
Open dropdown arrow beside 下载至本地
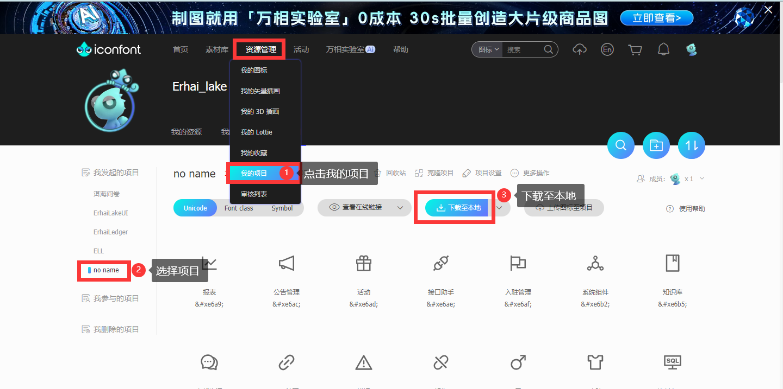tap(499, 208)
